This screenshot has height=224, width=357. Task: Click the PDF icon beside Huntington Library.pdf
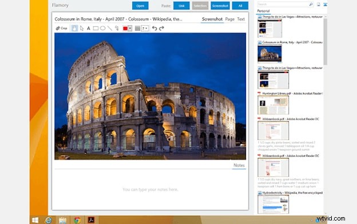pos(259,93)
